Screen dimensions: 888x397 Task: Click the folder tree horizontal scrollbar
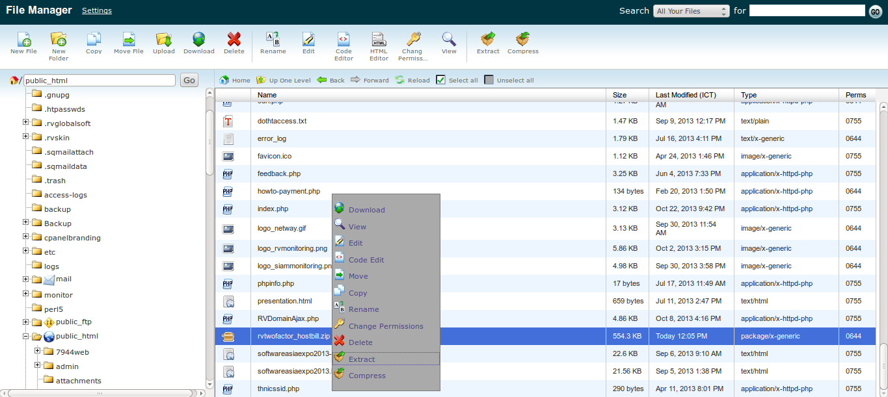[x=100, y=392]
